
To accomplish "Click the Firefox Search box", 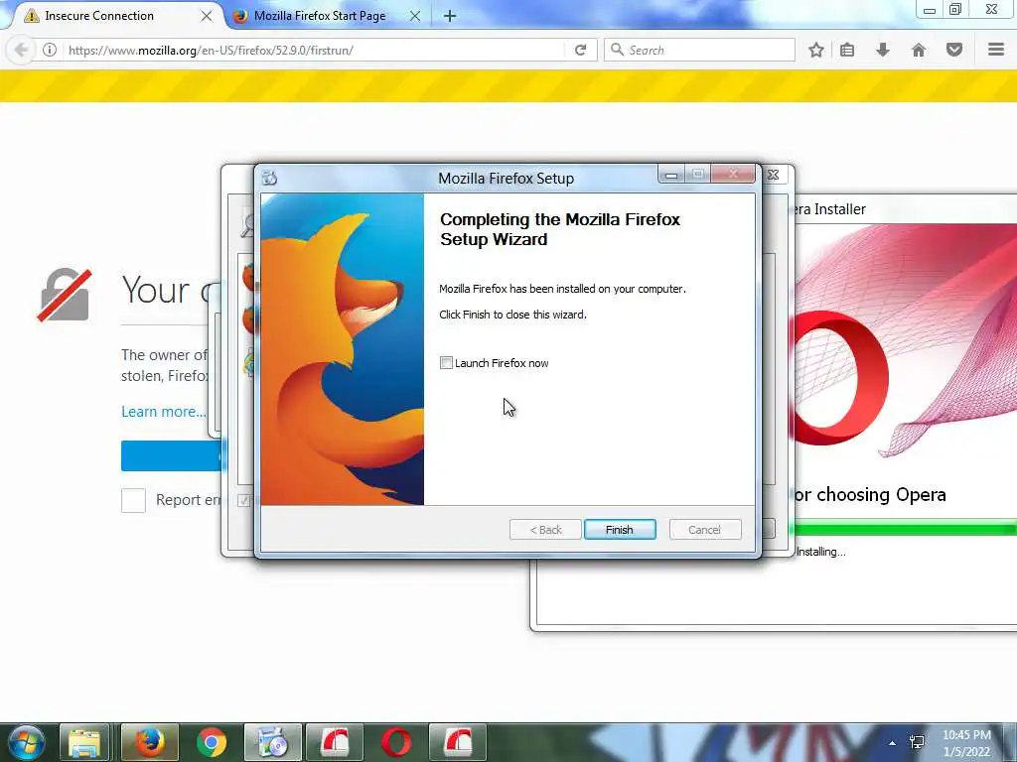I will coord(699,50).
